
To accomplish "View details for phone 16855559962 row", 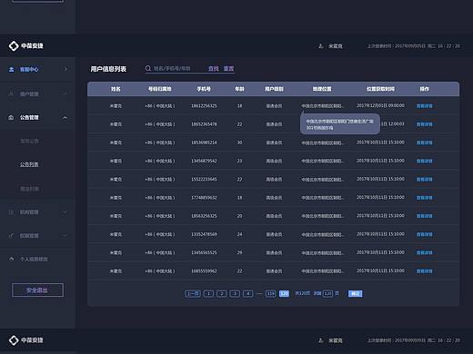I will [424, 271].
